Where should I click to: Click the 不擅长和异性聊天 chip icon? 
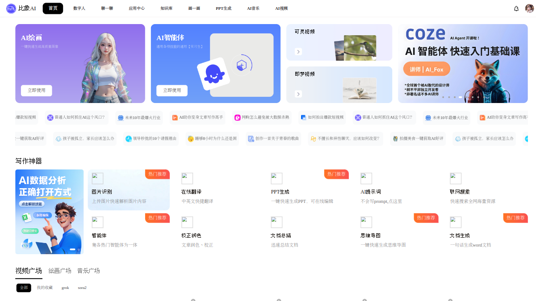pos(314,139)
